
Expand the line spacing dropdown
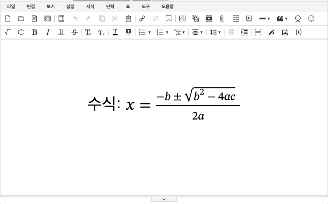pyautogui.click(x=220, y=32)
